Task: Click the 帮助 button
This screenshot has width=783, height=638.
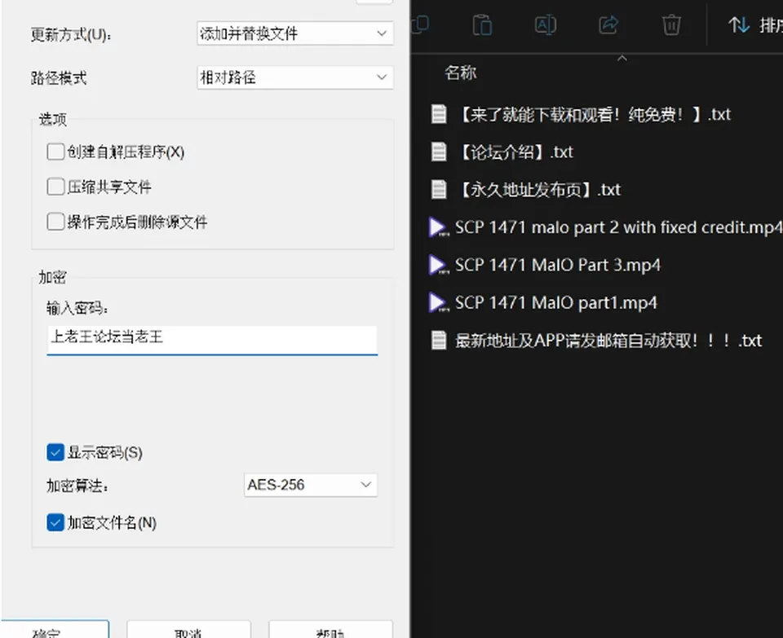Action: pyautogui.click(x=330, y=630)
